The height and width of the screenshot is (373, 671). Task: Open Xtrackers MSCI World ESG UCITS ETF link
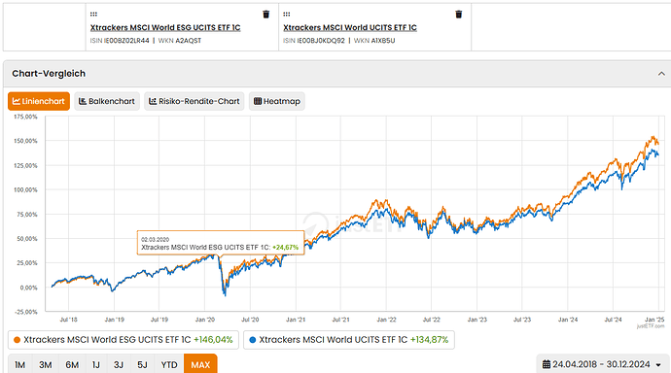(165, 27)
